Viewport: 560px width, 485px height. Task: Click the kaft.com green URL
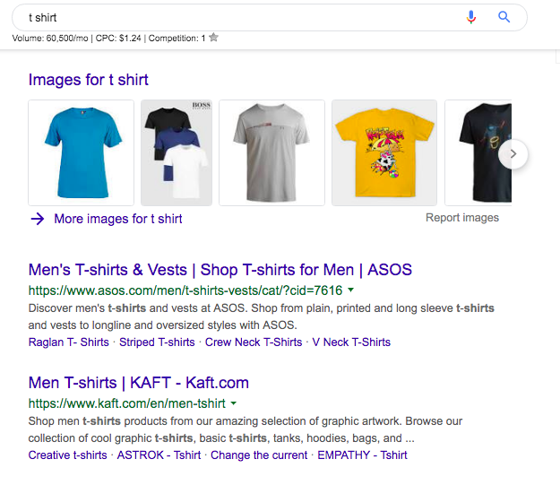click(127, 403)
